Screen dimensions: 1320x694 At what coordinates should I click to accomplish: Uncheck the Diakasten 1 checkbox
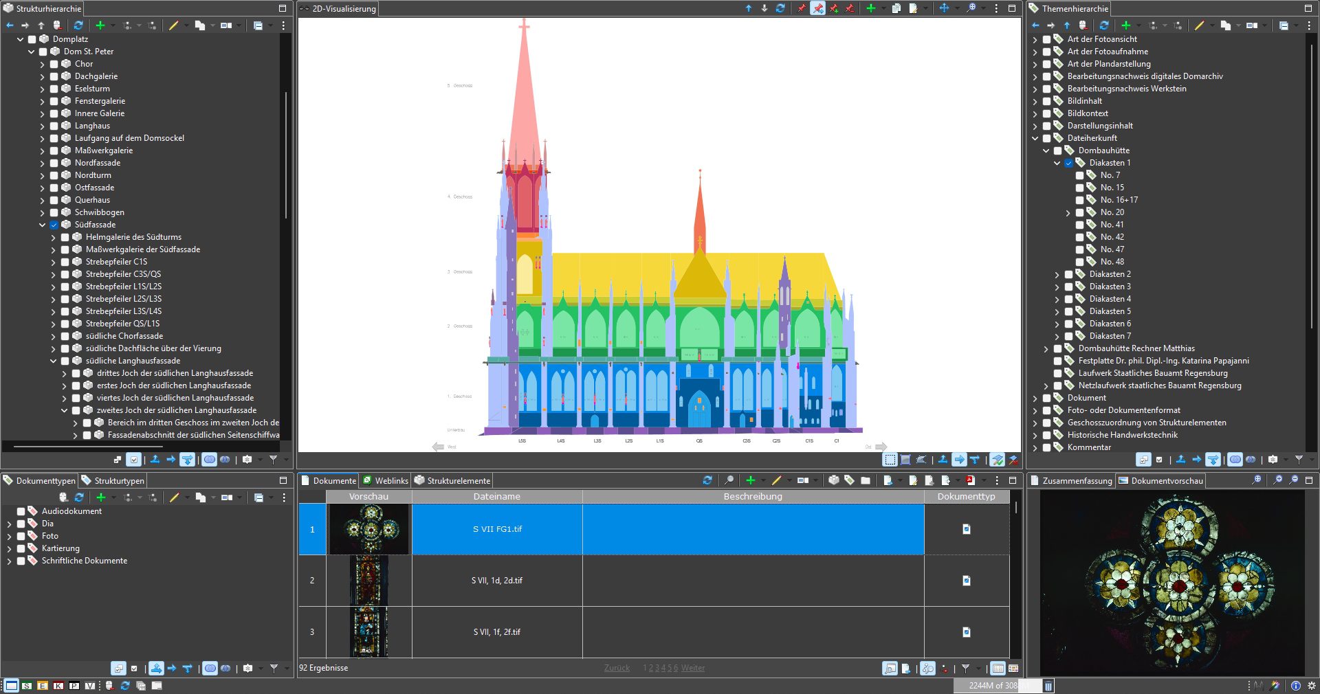pos(1068,163)
